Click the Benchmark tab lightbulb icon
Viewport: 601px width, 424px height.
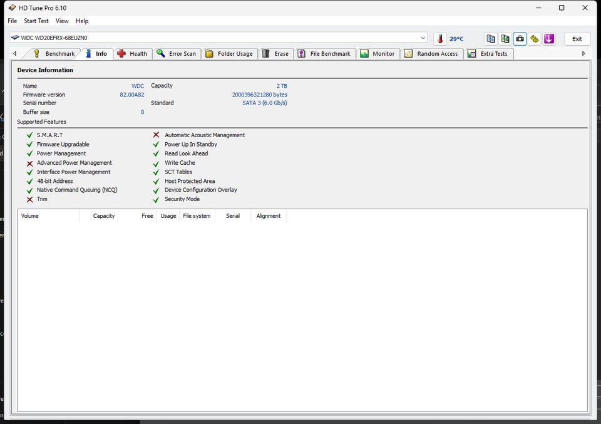pos(36,54)
